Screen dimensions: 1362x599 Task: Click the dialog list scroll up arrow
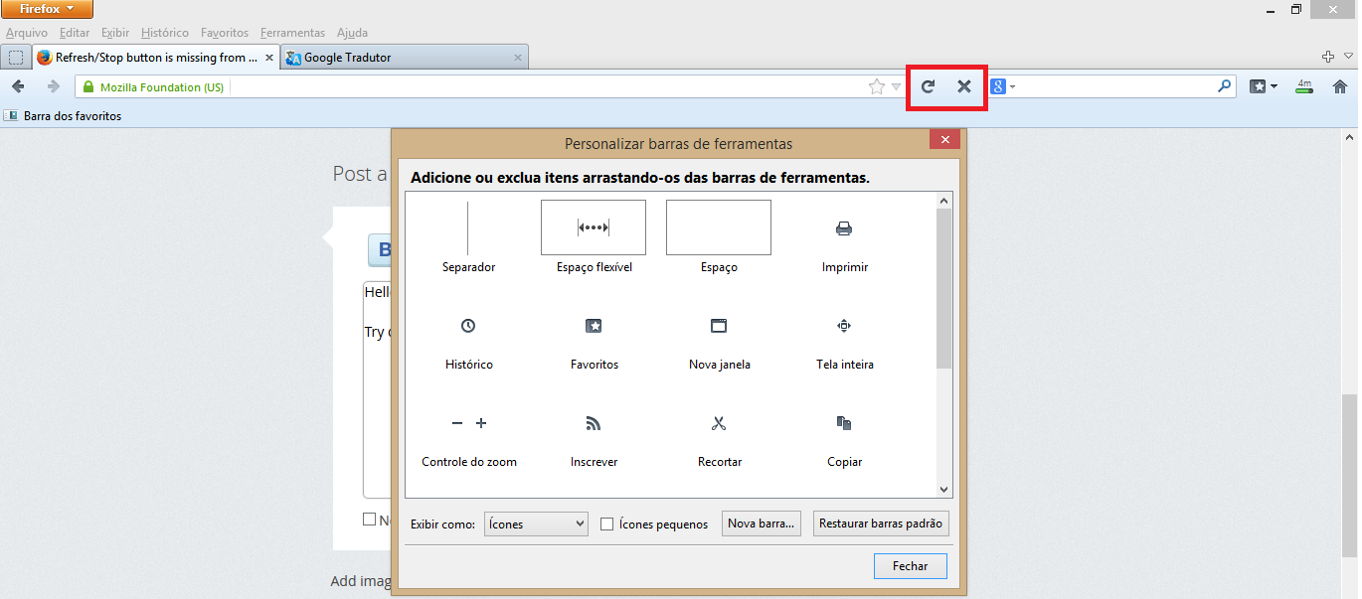coord(944,201)
